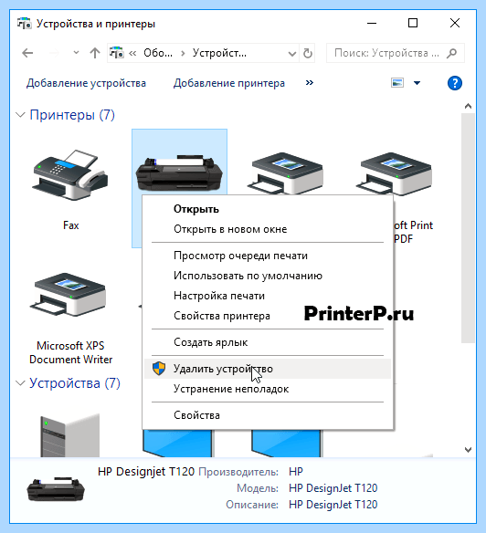Go up one level with up arrow
The width and height of the screenshot is (486, 533).
pos(95,53)
